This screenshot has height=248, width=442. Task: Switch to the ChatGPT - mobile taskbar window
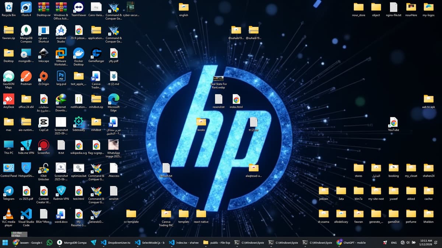pyautogui.click(x=352, y=242)
